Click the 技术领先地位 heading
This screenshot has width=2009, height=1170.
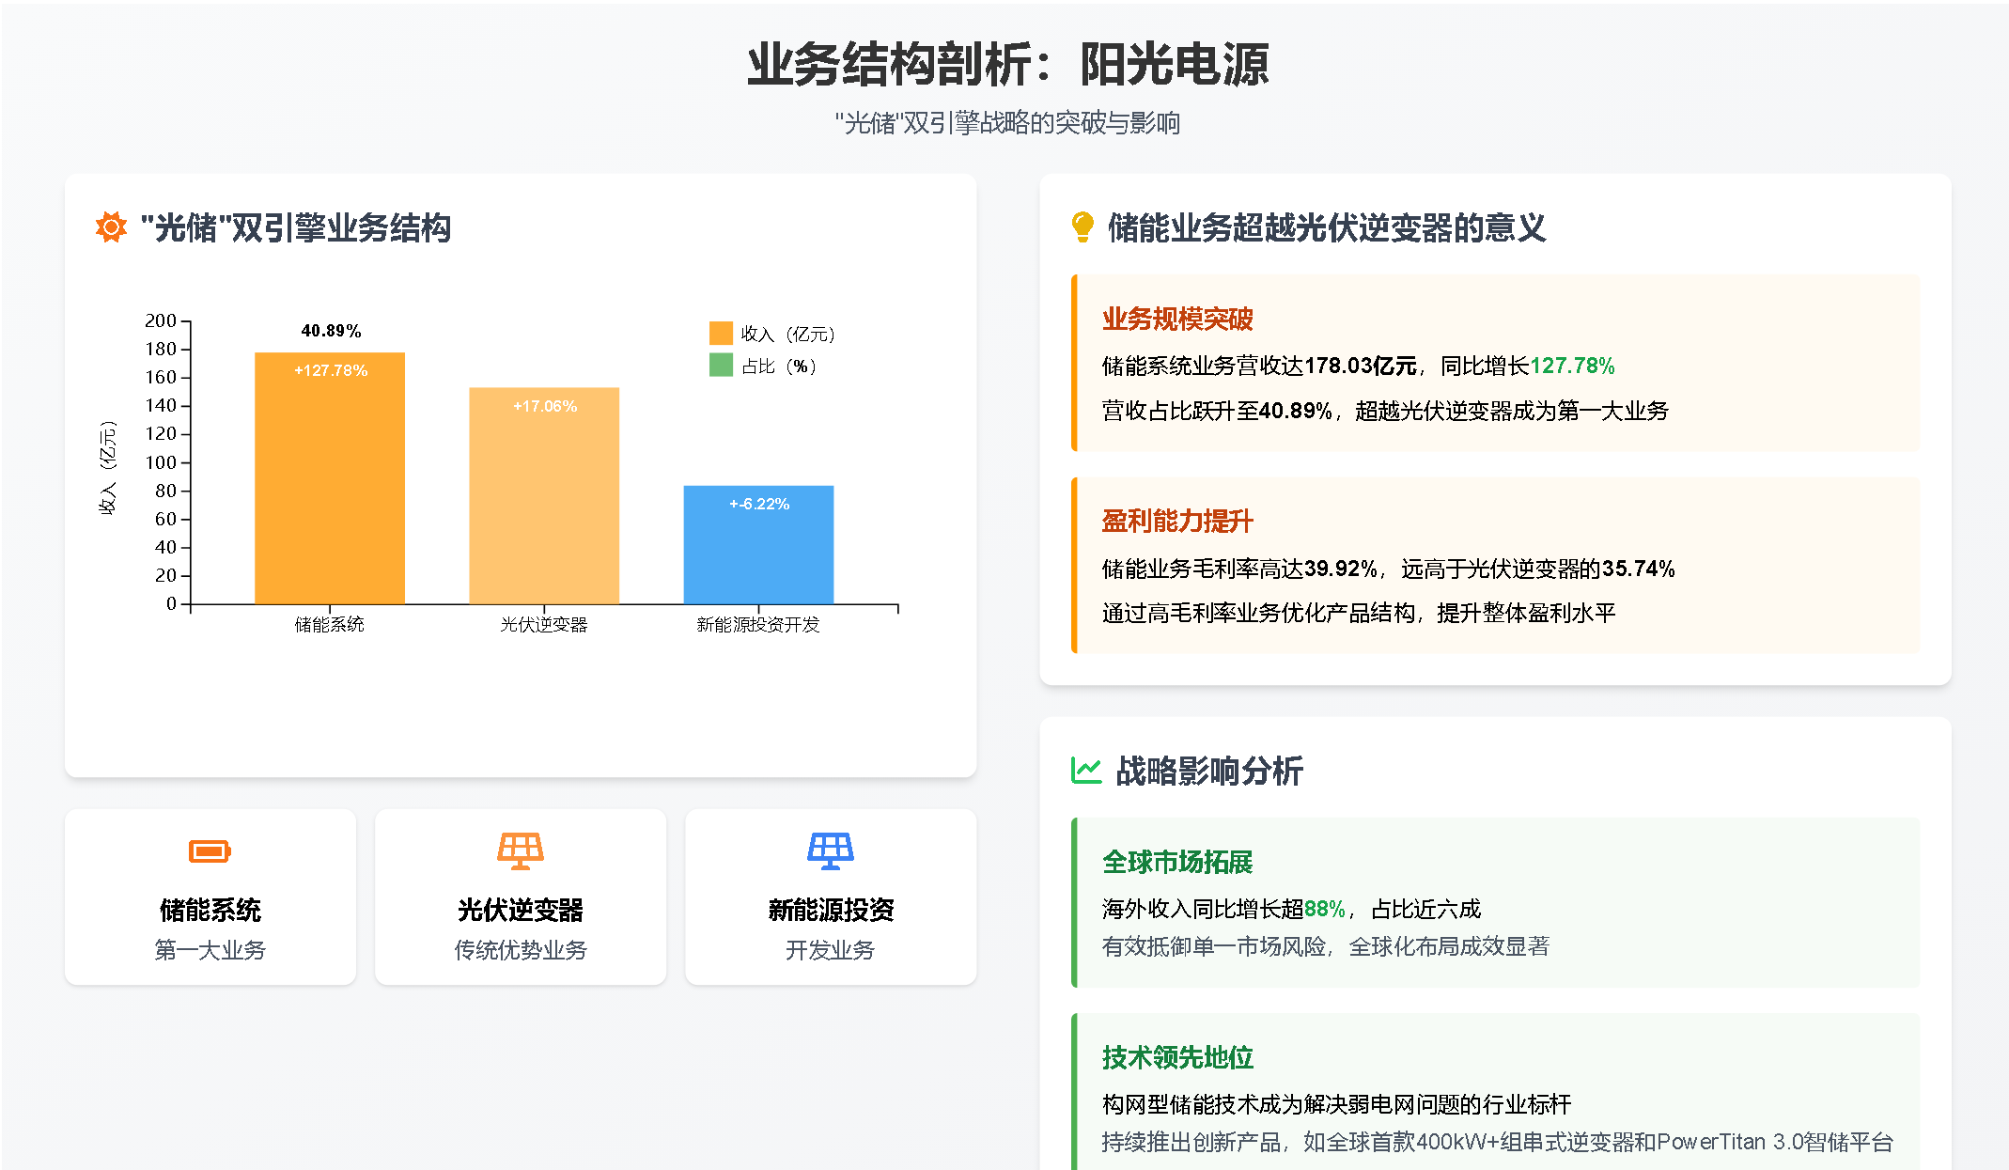[x=1177, y=1057]
